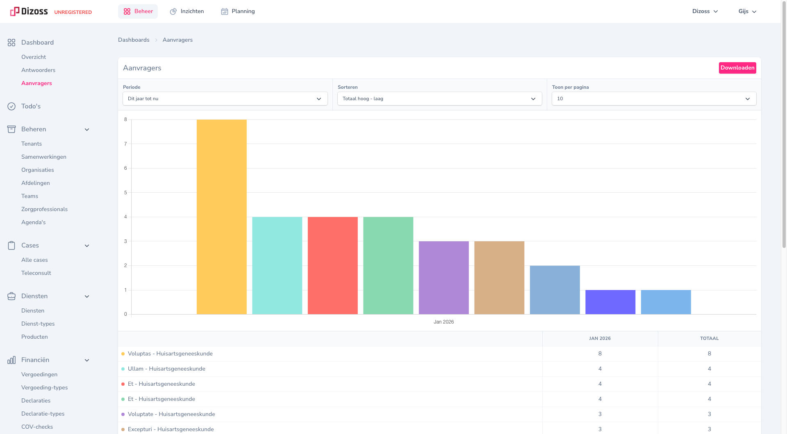This screenshot has height=434, width=787.
Task: Switch to the Planning tab
Action: coord(238,11)
